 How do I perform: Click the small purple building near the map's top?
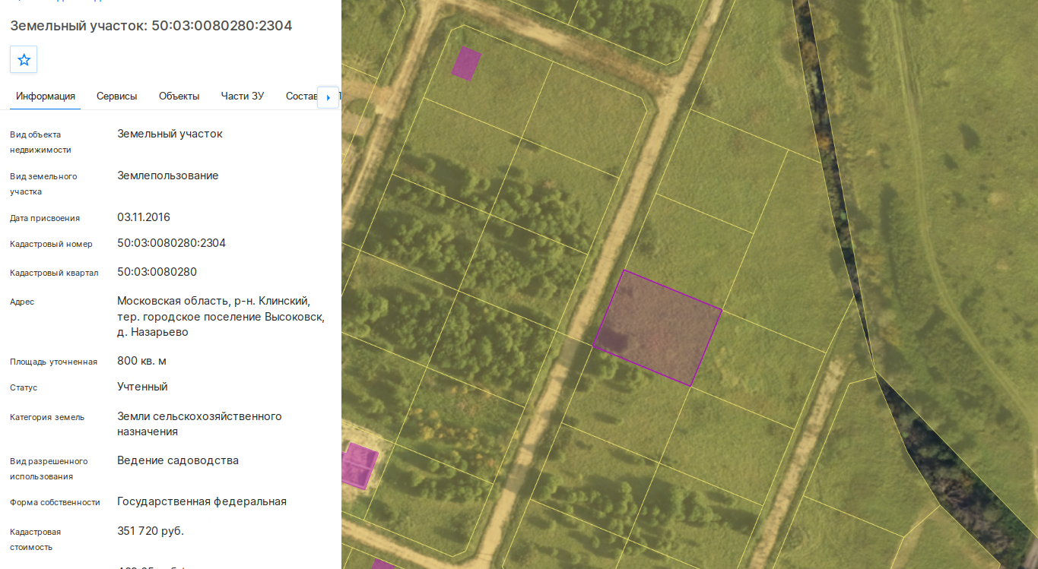(465, 63)
